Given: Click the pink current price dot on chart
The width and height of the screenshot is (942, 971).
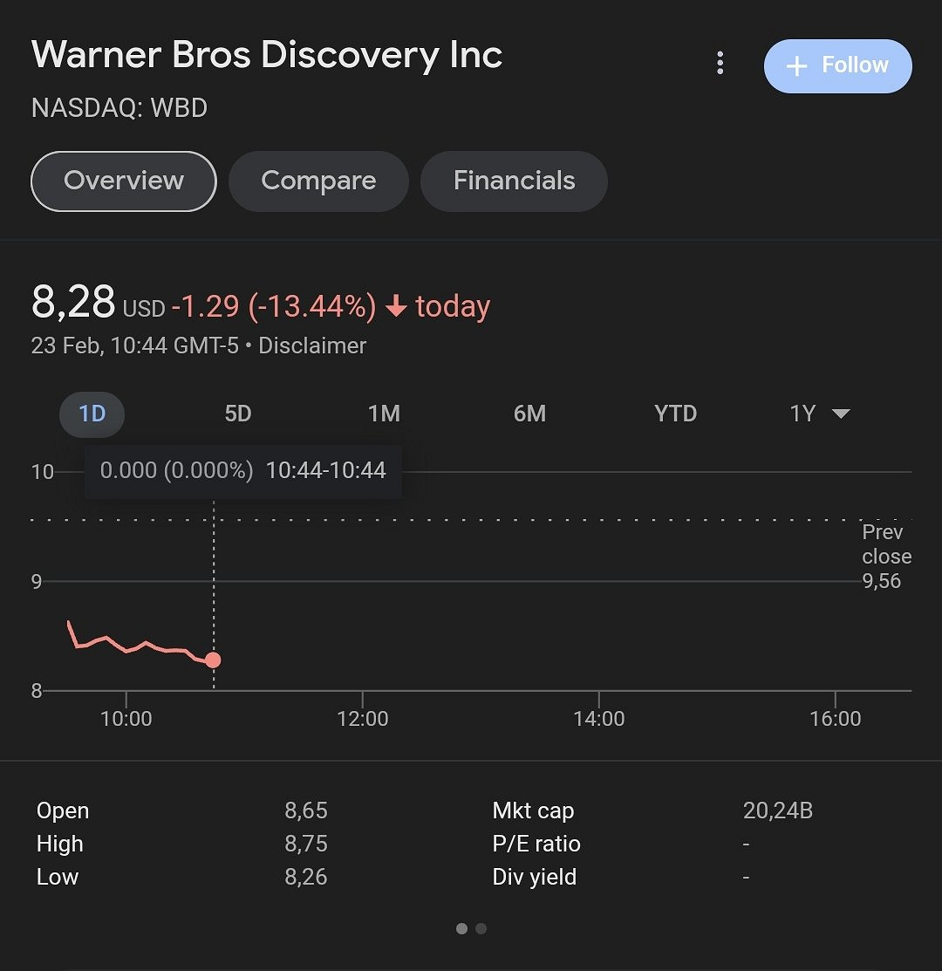Looking at the screenshot, I should (x=213, y=660).
